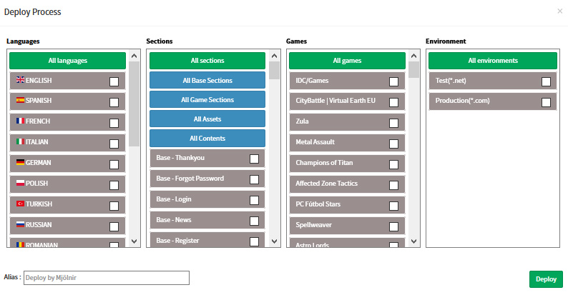Click the Polish flag icon
Viewport: 568px width, 295px height.
coord(20,183)
